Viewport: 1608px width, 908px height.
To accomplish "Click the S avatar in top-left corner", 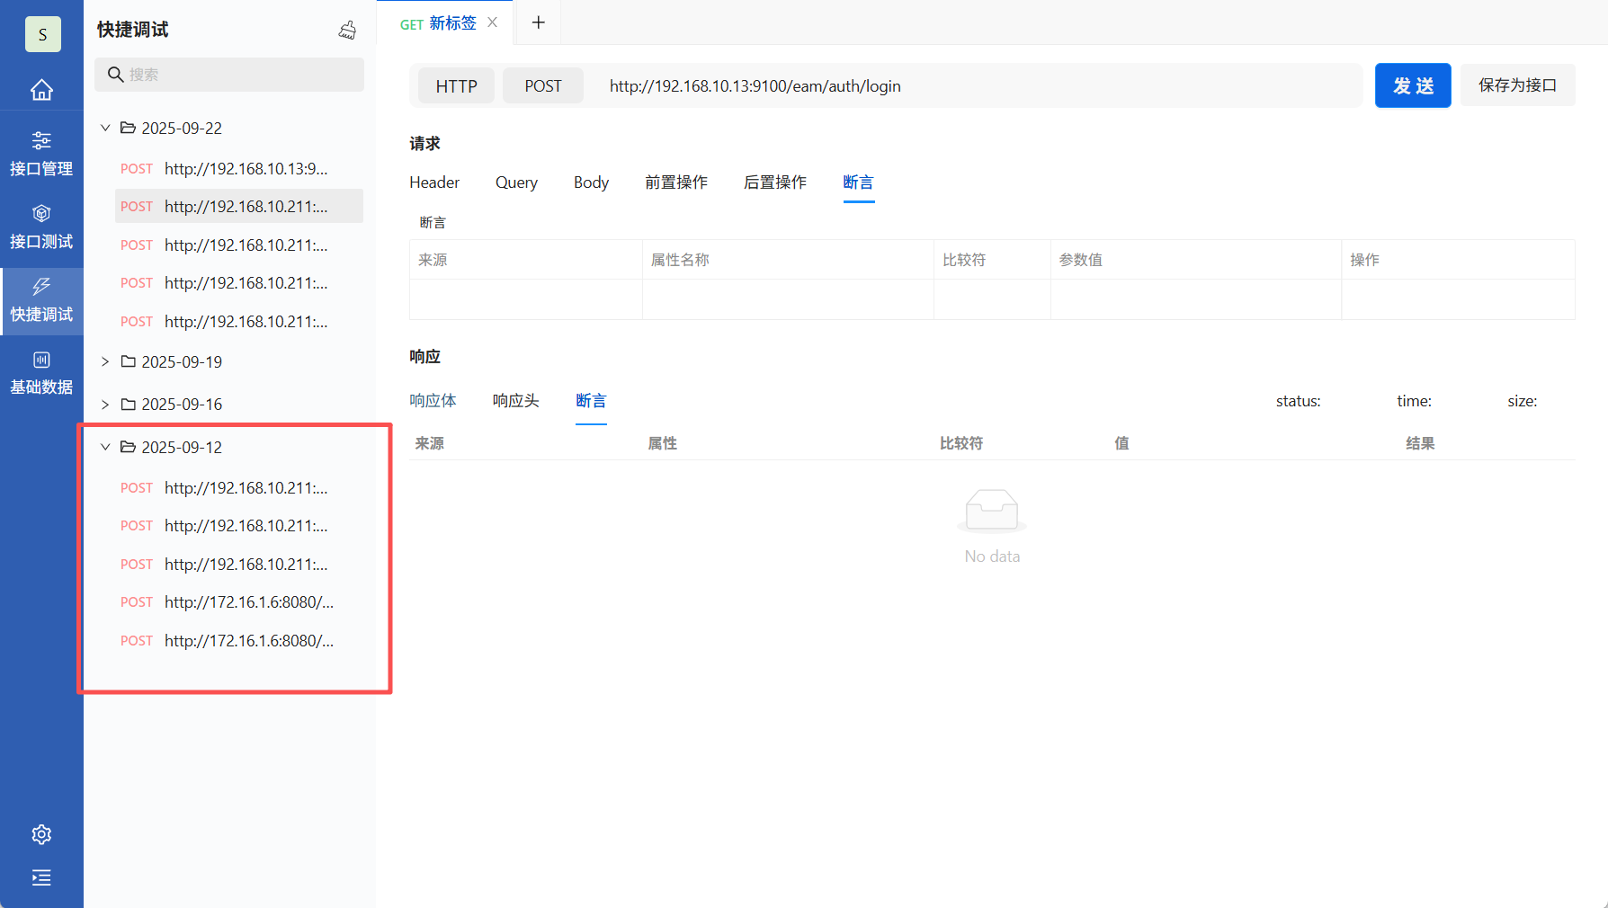I will [x=42, y=34].
